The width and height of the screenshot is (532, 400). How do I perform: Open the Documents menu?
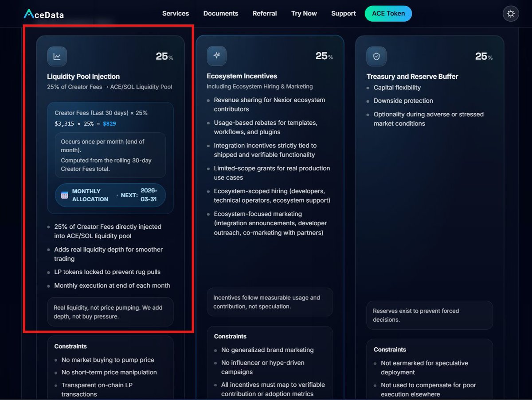(x=221, y=13)
